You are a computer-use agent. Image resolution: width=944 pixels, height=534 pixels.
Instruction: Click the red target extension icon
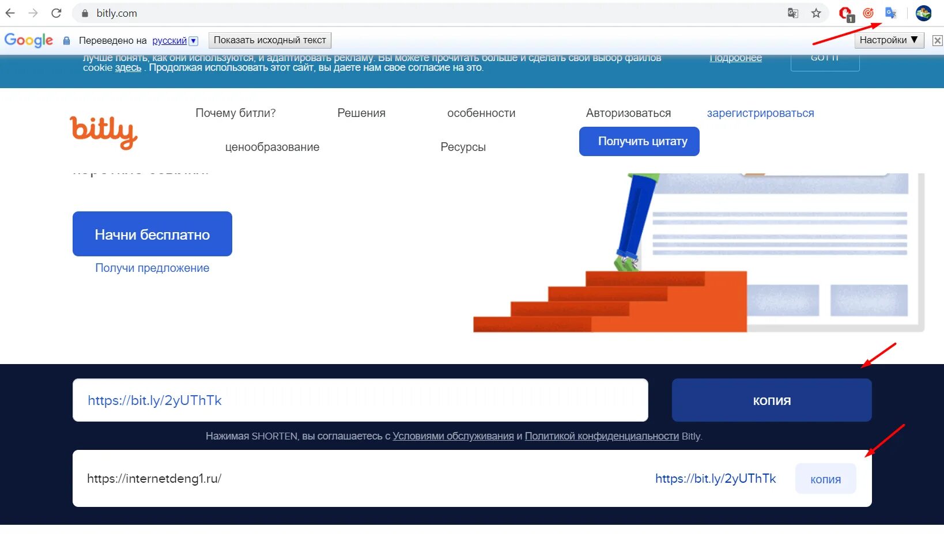868,13
